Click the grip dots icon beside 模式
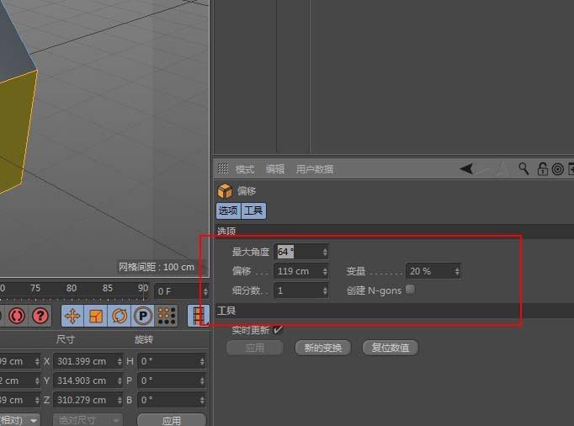Screen dimensions: 574x426 tap(223, 168)
